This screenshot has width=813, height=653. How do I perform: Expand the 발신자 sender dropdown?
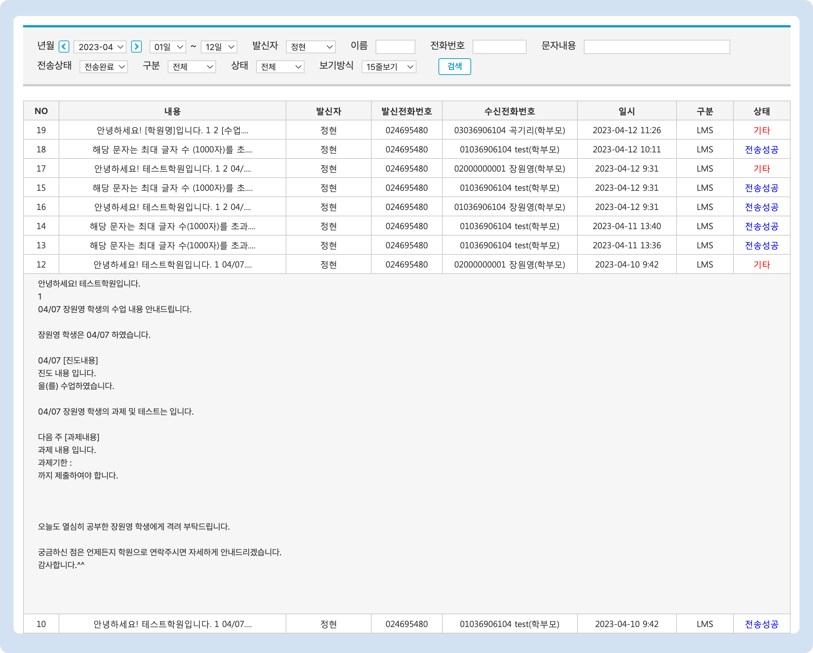coord(311,47)
